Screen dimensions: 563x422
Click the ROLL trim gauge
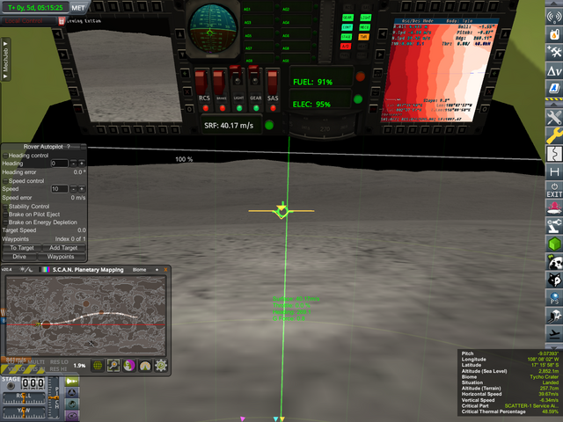click(x=24, y=397)
